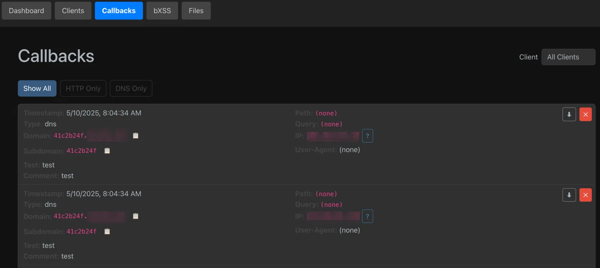Go to the Dashboard tab
Image resolution: width=600 pixels, height=268 pixels.
point(26,10)
